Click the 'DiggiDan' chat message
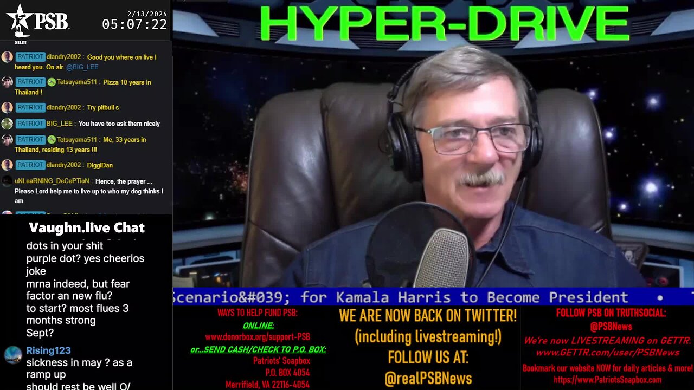The image size is (694, 390). [x=100, y=165]
